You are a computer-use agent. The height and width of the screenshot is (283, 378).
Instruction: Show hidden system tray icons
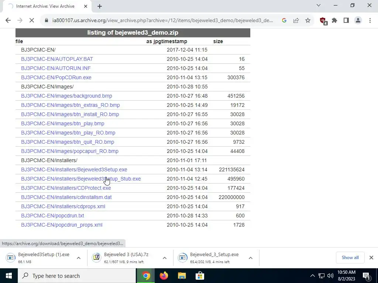tap(312, 276)
